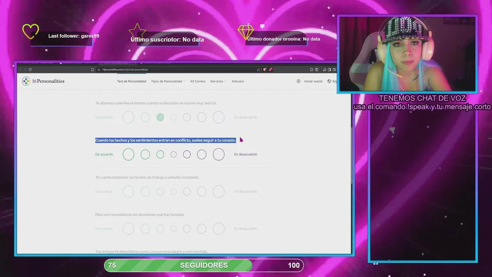Select neutral circle for 'horario de trabajo' question
Screen dimensions: 492x277
173,191
